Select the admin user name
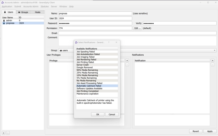Viewport: 218px width, 136px height. point(9,20)
